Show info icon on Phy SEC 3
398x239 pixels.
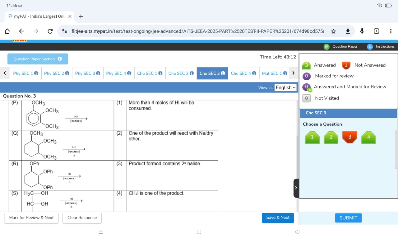(98, 73)
